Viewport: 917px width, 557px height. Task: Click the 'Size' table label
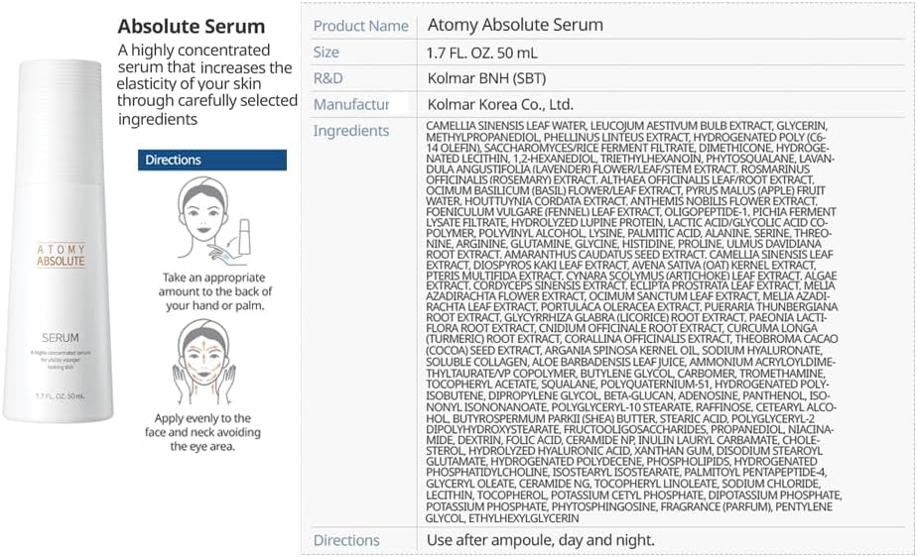(x=326, y=52)
